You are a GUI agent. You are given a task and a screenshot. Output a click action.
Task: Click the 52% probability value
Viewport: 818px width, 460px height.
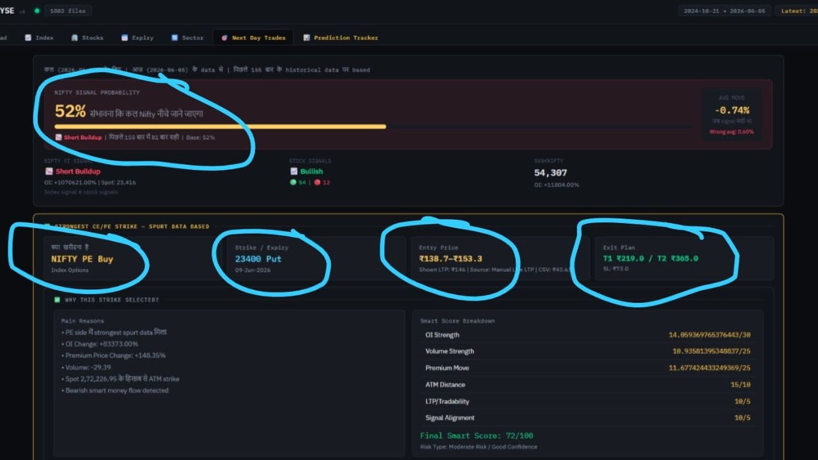tap(70, 112)
